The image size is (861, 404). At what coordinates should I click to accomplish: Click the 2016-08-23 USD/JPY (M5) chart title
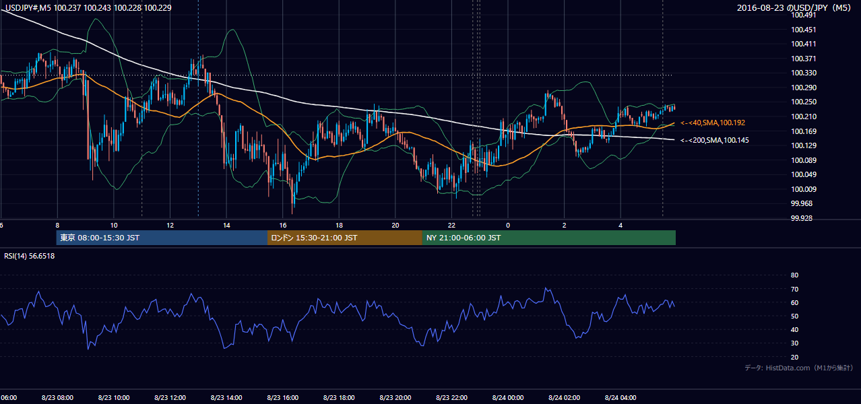[794, 7]
